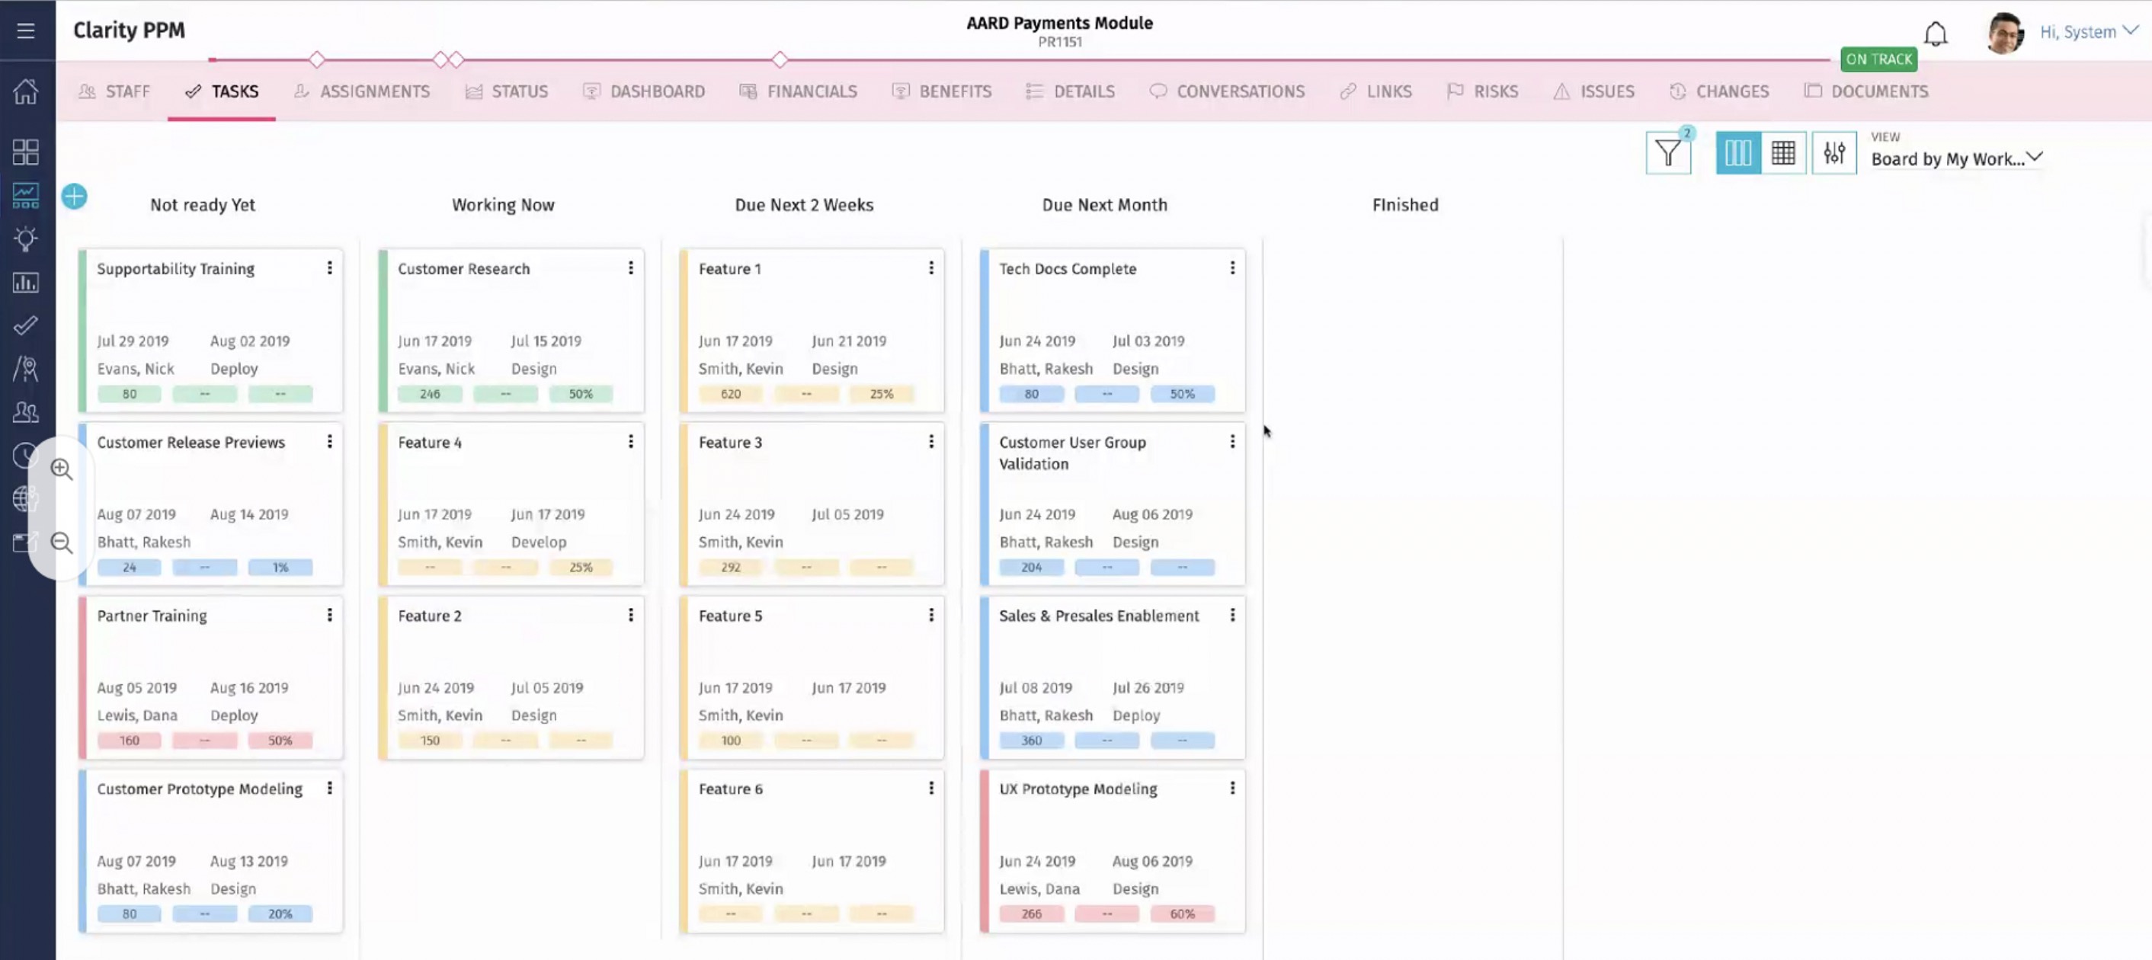The height and width of the screenshot is (960, 2152).
Task: Click the compact list view icon
Action: click(x=1783, y=152)
